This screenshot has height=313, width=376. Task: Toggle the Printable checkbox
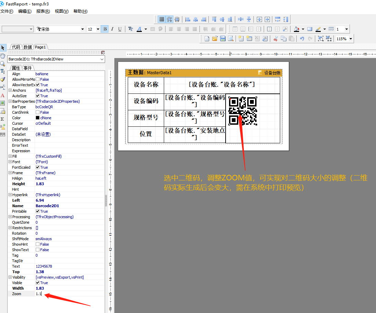coord(38,211)
